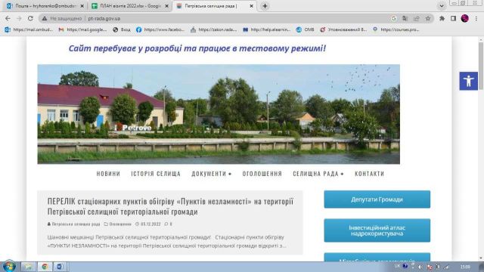Open a new browser tab
This screenshot has height=272, width=484.
click(265, 6)
